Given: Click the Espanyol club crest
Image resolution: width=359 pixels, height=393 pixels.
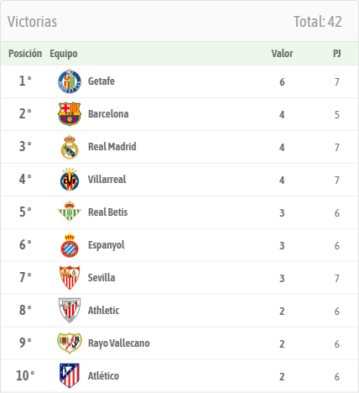Looking at the screenshot, I should point(70,245).
